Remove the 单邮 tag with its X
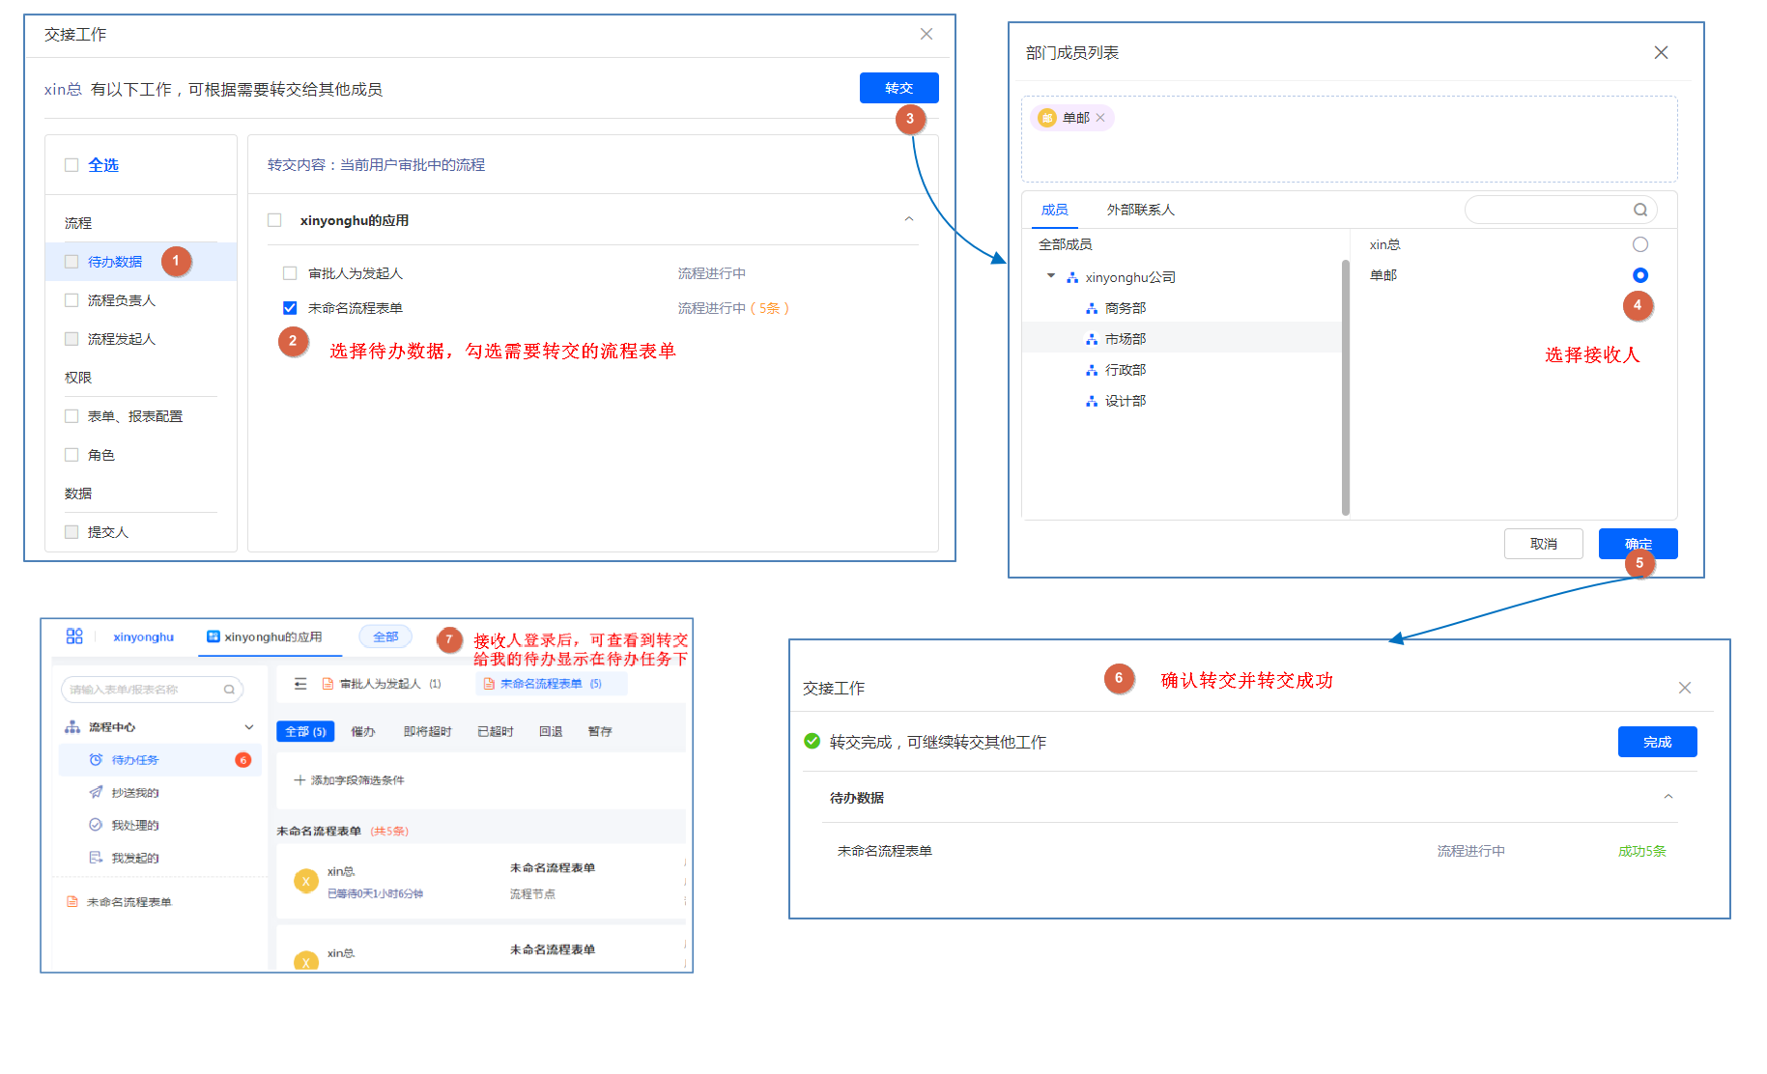 pos(1100,118)
